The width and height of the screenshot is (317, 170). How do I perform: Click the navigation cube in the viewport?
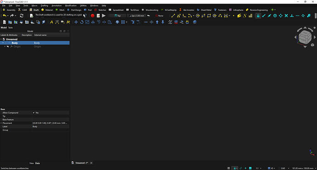[x=305, y=37]
